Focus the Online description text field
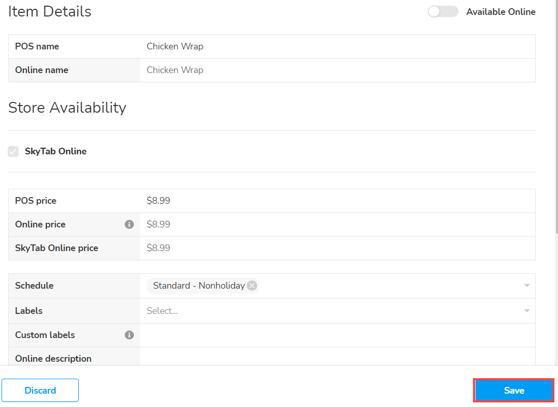Viewport: 558px width, 407px height. pyautogui.click(x=337, y=358)
